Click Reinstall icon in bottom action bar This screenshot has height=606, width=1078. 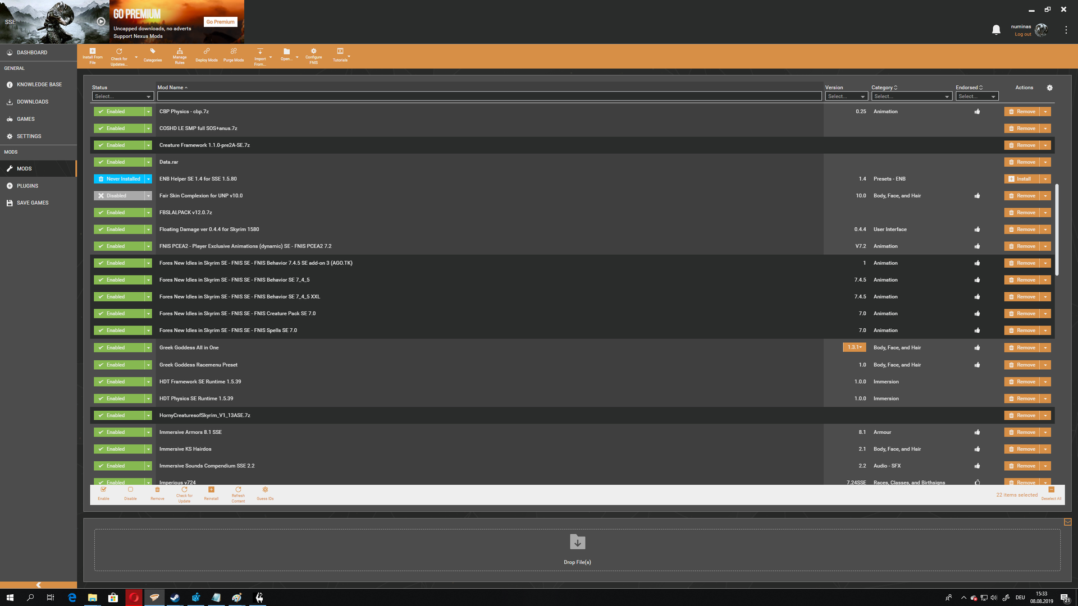click(211, 493)
